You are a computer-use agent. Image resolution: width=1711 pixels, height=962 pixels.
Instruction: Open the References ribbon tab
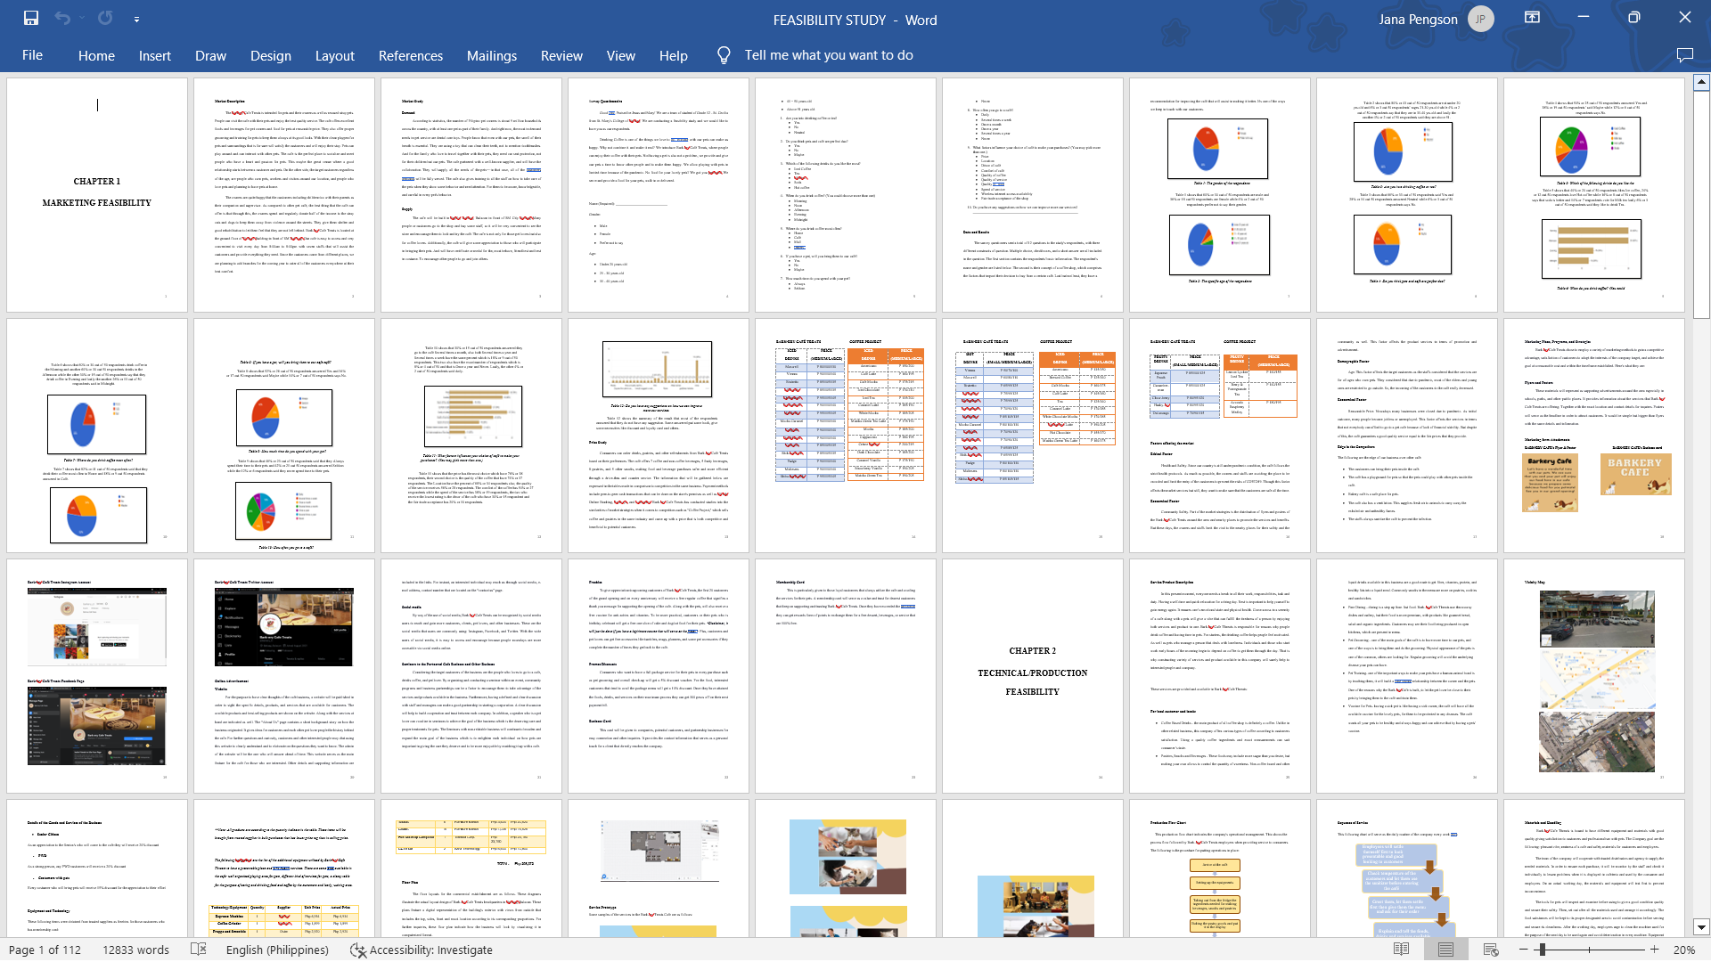pyautogui.click(x=410, y=55)
